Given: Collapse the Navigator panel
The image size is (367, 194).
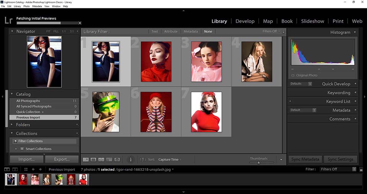Looking at the screenshot, I should coord(12,31).
